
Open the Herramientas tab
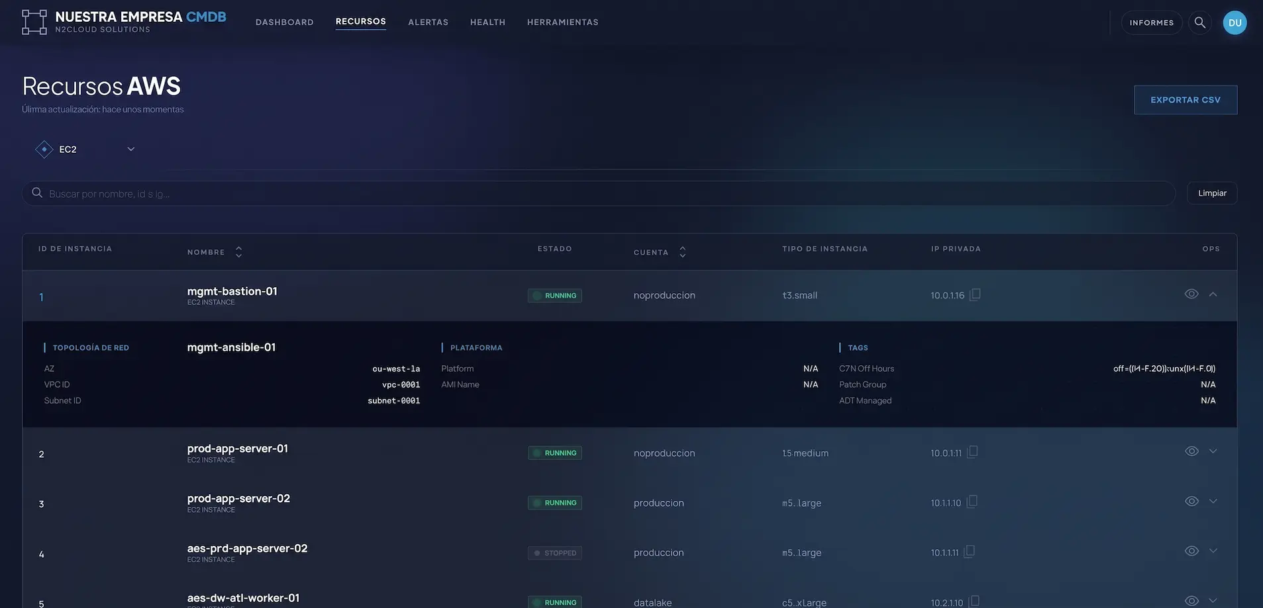[x=563, y=22]
